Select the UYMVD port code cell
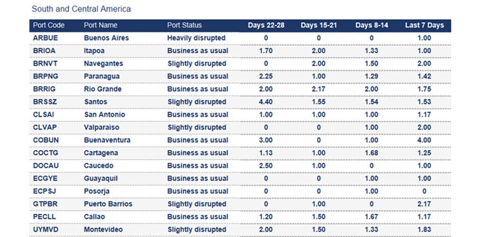Screen dimensions: 482x237 (45, 229)
